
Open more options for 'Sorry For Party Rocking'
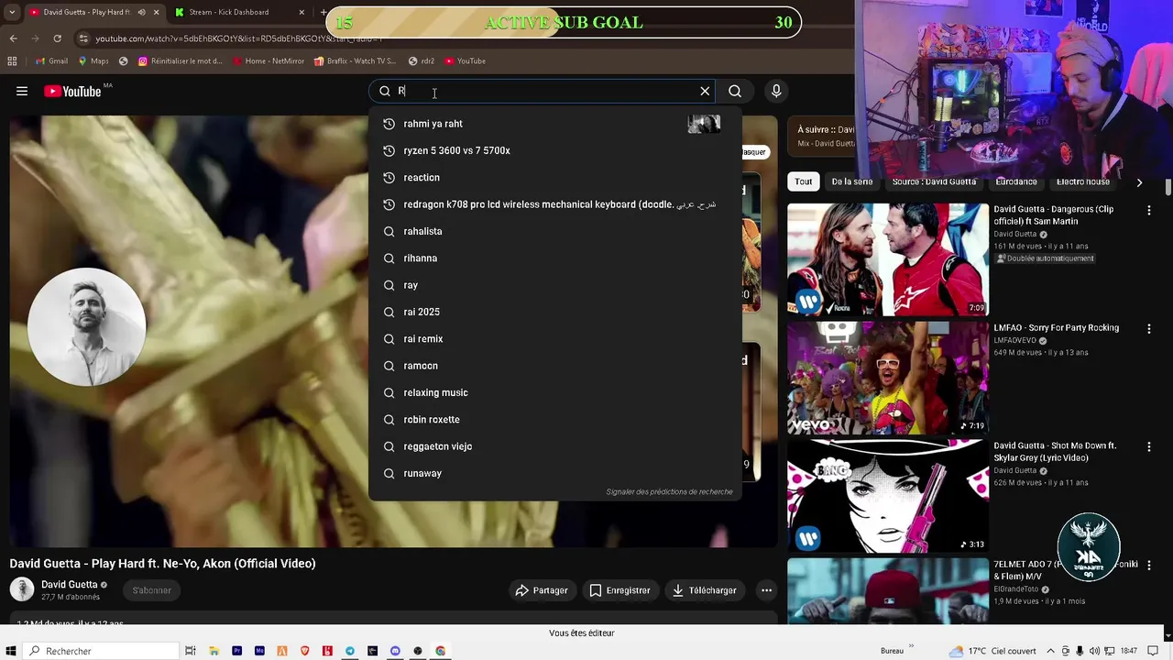tap(1148, 329)
